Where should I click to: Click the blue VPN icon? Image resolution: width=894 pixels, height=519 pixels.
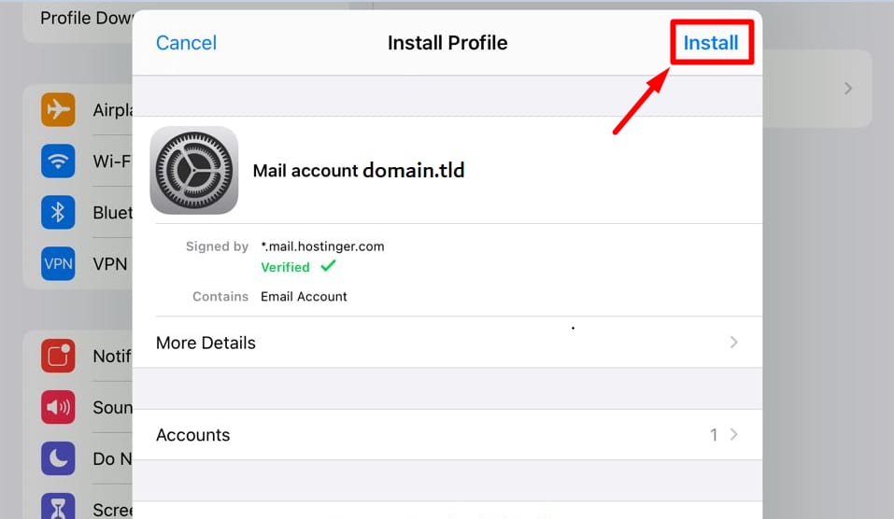coord(58,264)
